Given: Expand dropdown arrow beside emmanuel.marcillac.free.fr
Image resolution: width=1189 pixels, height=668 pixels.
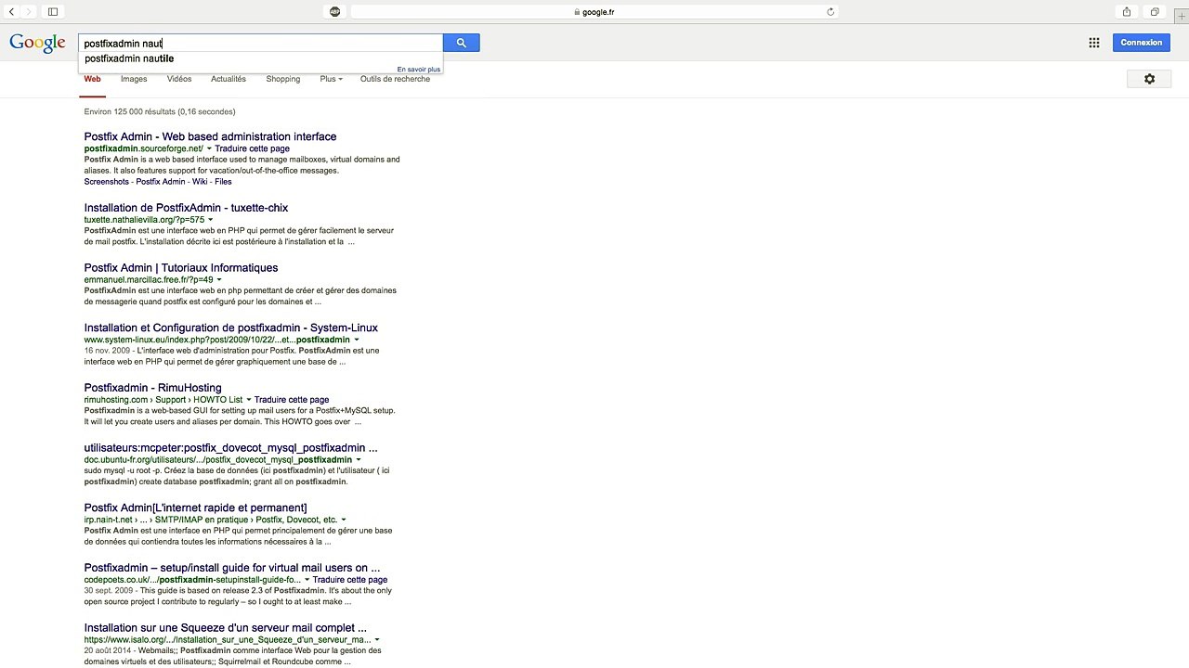Looking at the screenshot, I should [219, 280].
